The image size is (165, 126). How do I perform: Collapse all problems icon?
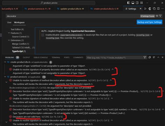point(150,57)
